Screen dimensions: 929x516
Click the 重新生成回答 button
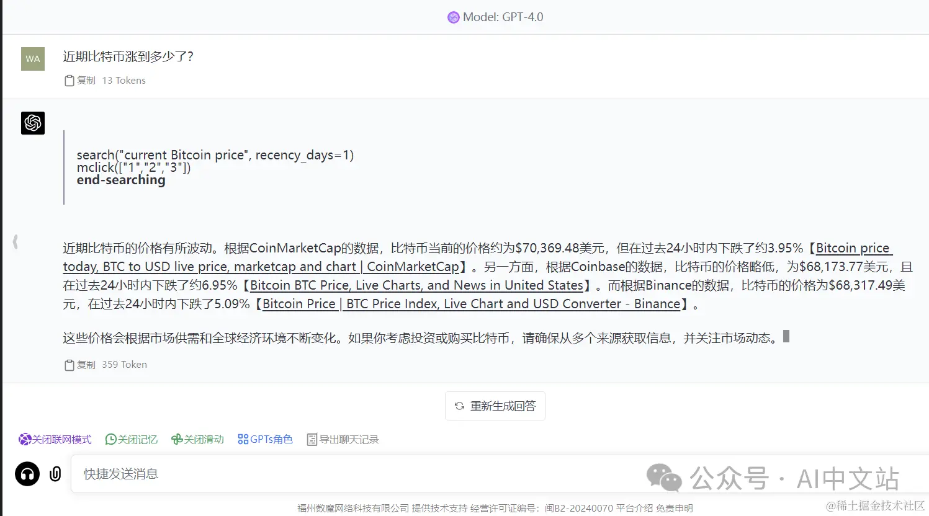(x=495, y=406)
